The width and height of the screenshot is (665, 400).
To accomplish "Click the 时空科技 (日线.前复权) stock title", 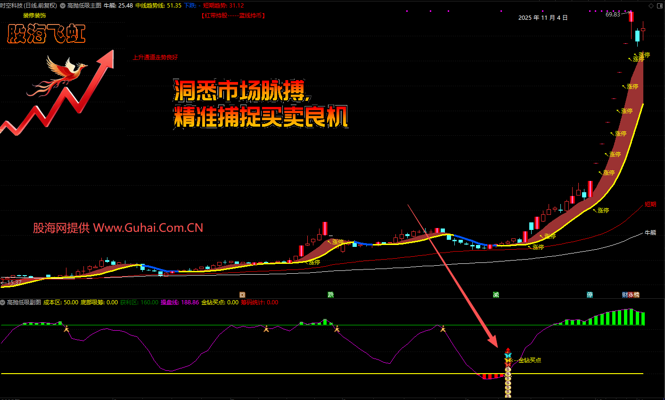I will coord(28,6).
